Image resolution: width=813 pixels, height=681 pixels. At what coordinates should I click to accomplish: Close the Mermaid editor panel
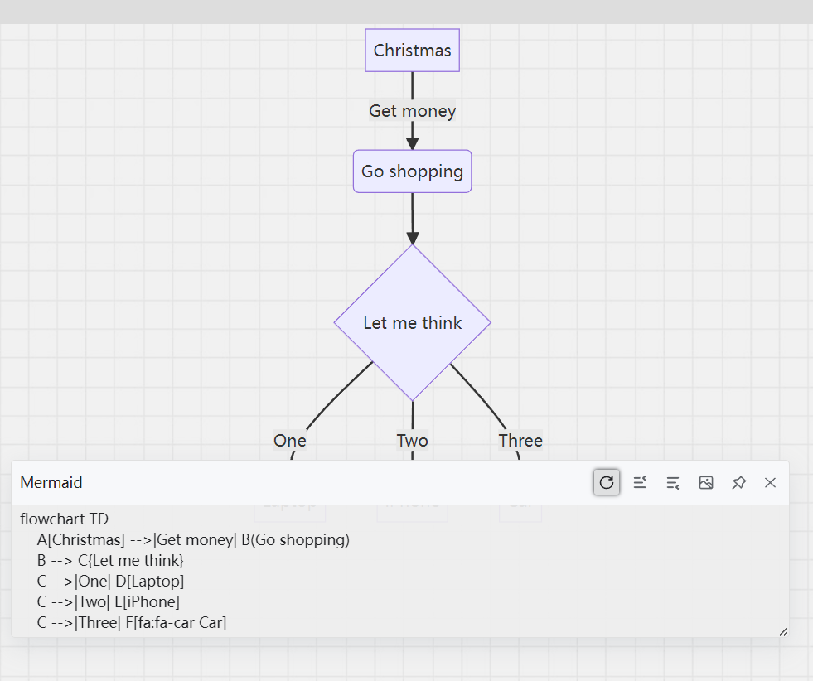coord(770,482)
